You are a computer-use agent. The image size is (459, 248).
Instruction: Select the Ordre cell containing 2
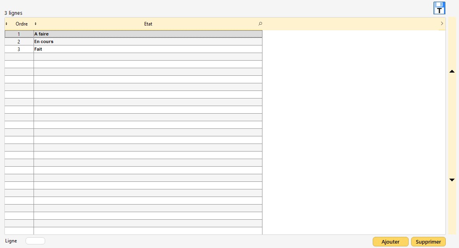click(19, 42)
